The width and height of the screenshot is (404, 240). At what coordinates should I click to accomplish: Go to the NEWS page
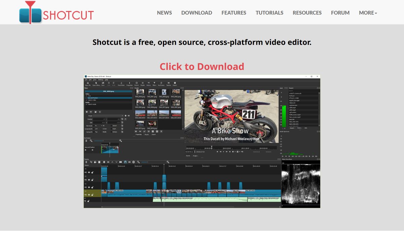164,13
